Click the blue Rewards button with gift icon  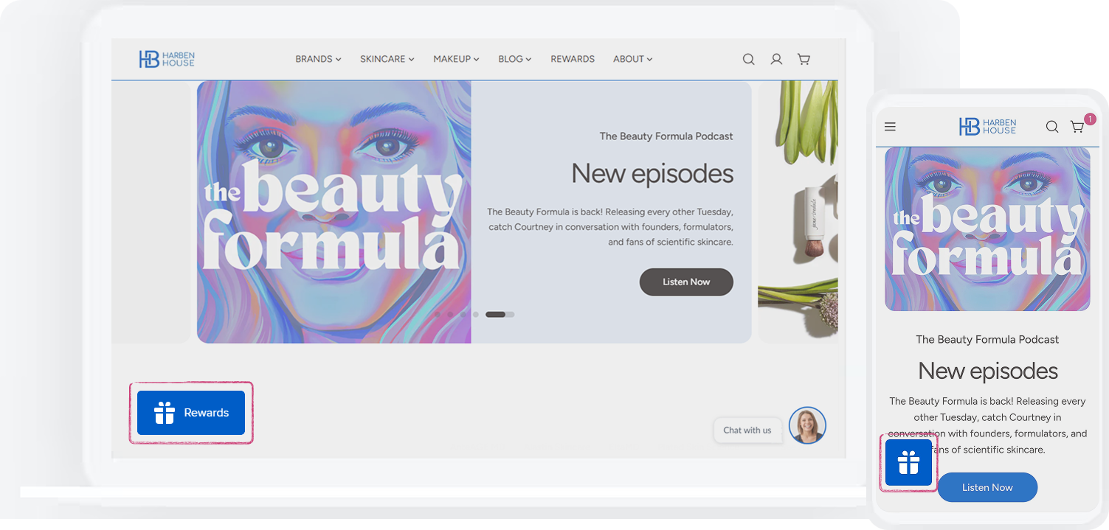pyautogui.click(x=191, y=413)
